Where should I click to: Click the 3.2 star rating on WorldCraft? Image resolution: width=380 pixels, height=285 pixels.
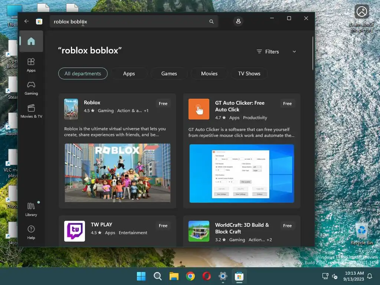(220, 240)
